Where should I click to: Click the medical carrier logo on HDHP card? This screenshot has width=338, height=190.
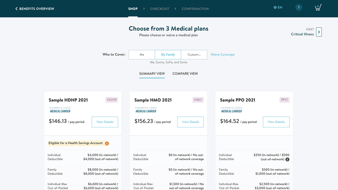pyautogui.click(x=60, y=110)
